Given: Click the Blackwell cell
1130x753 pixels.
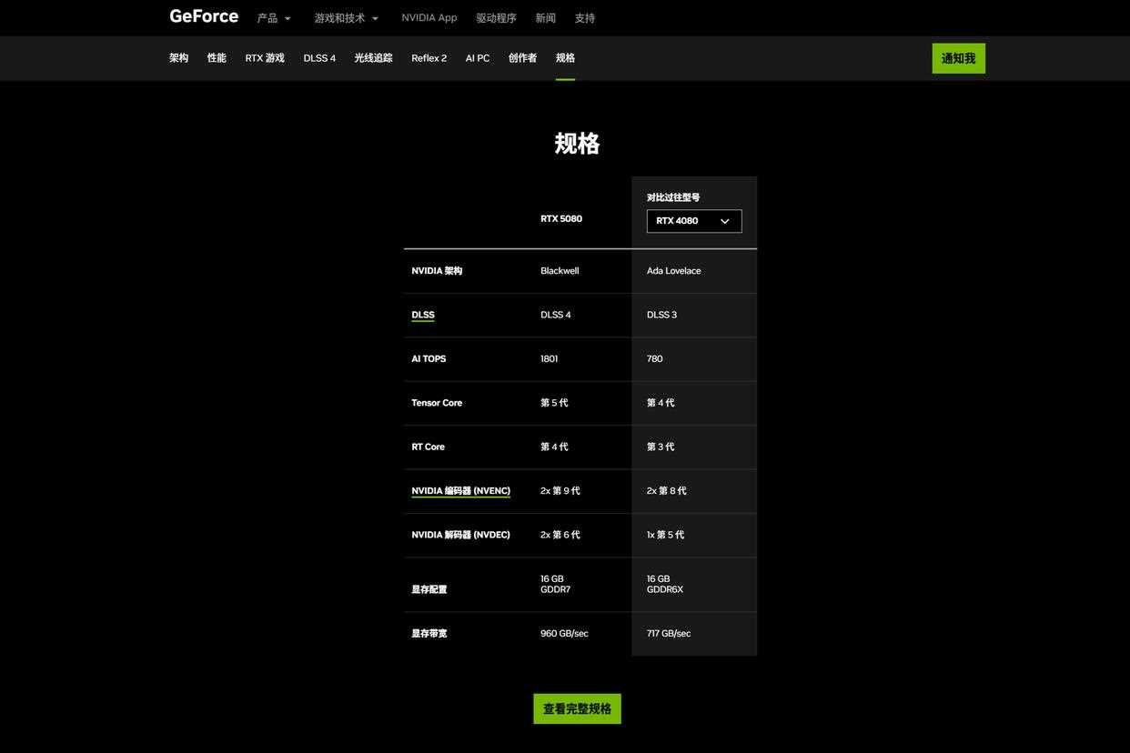Looking at the screenshot, I should tap(560, 271).
